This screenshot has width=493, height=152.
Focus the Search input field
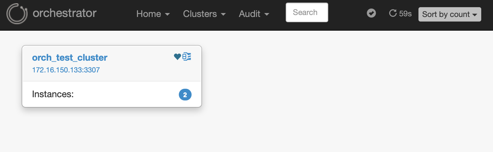[x=307, y=13]
